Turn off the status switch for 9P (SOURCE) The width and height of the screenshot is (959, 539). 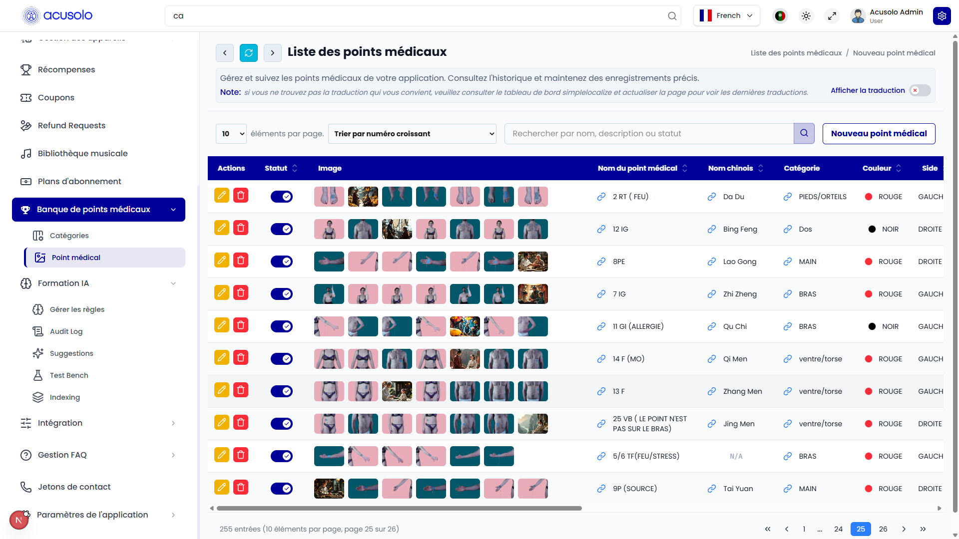[281, 489]
